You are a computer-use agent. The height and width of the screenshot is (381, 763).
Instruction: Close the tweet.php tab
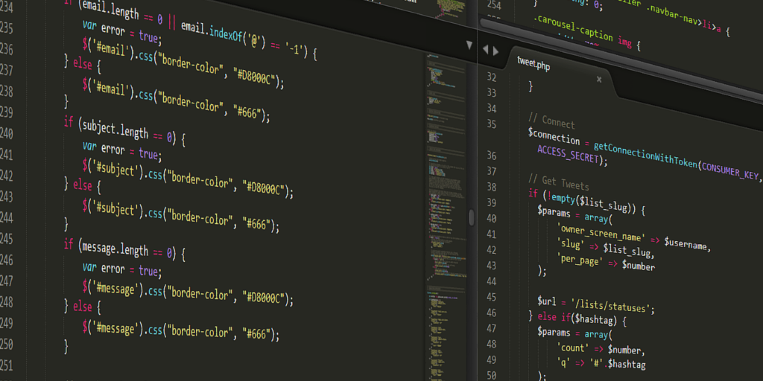(599, 79)
